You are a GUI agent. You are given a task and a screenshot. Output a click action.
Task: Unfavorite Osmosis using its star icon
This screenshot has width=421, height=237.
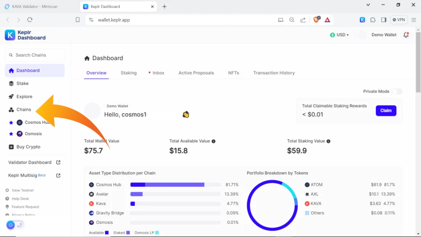tap(11, 134)
